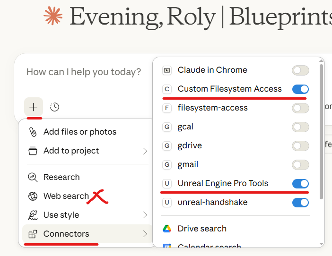Expand the Add to project submenu
The width and height of the screenshot is (332, 256).
(145, 151)
